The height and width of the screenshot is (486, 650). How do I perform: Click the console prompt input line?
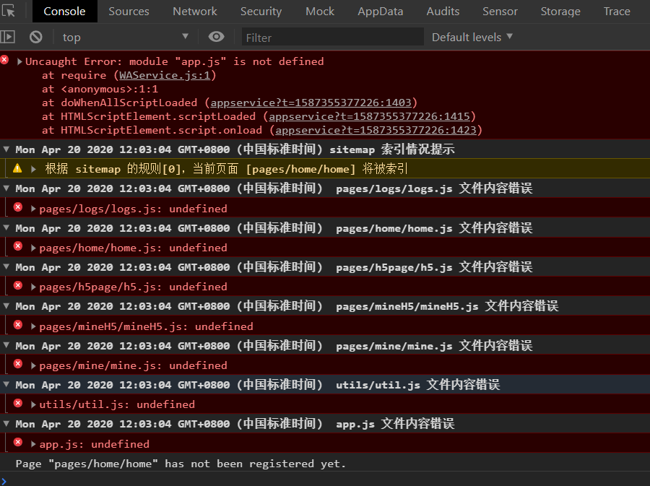pyautogui.click(x=325, y=480)
